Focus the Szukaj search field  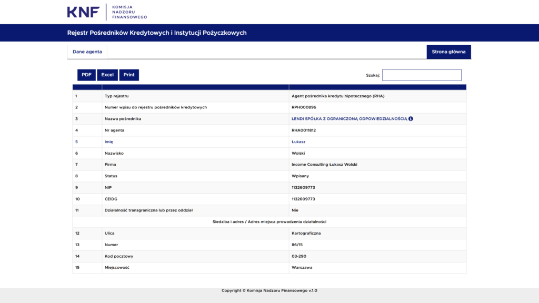pyautogui.click(x=422, y=75)
